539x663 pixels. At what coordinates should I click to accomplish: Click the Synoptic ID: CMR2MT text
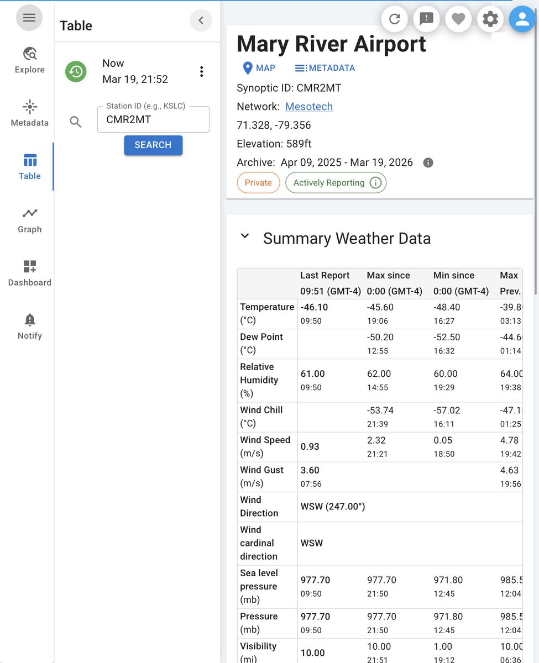click(289, 88)
